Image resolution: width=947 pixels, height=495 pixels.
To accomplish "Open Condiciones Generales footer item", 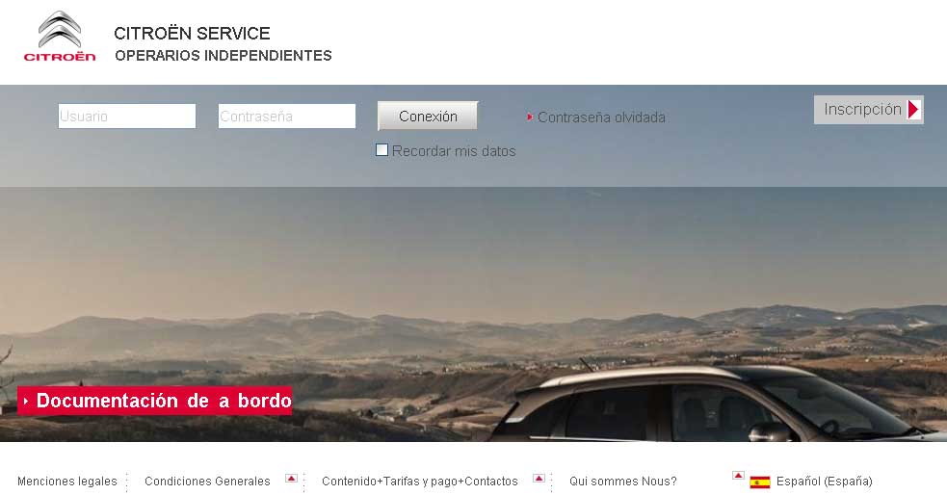I will [207, 482].
